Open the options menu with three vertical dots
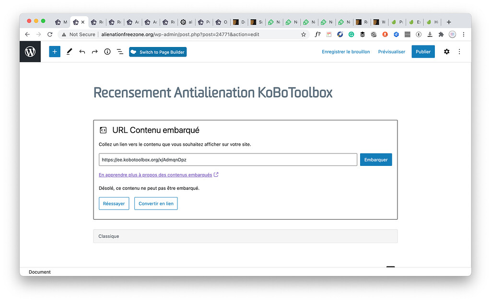Image resolution: width=491 pixels, height=302 pixels. (459, 51)
